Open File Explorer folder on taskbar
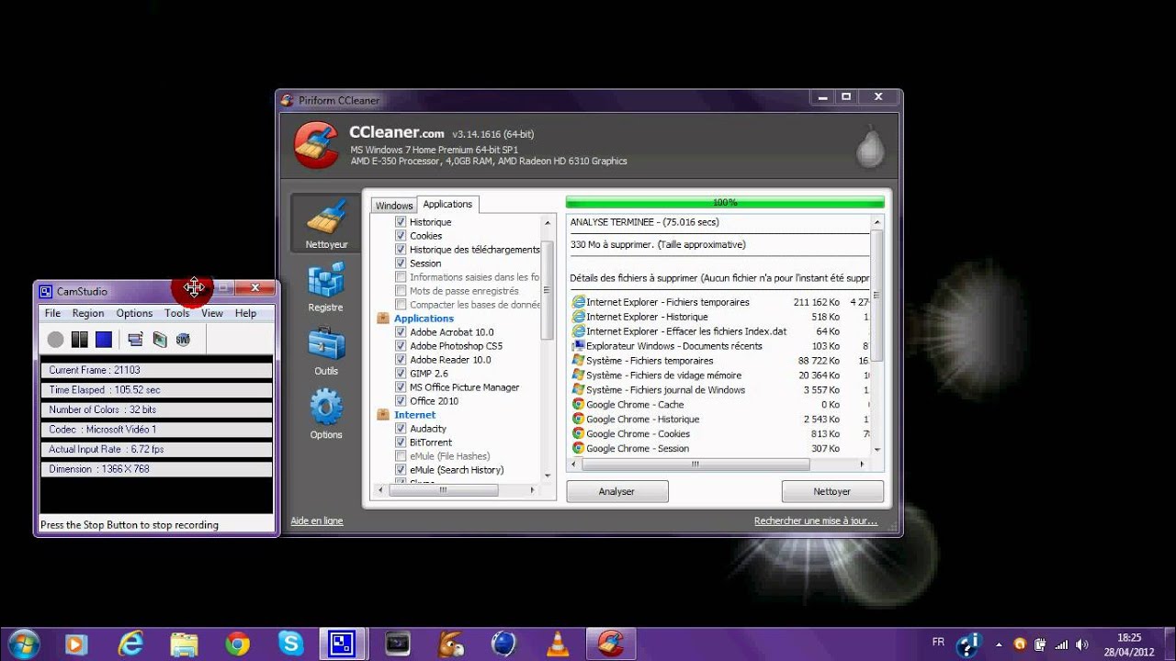Image resolution: width=1176 pixels, height=661 pixels. 184,644
